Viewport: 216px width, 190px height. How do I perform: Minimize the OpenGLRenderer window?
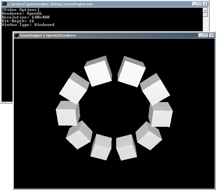(x=201, y=35)
